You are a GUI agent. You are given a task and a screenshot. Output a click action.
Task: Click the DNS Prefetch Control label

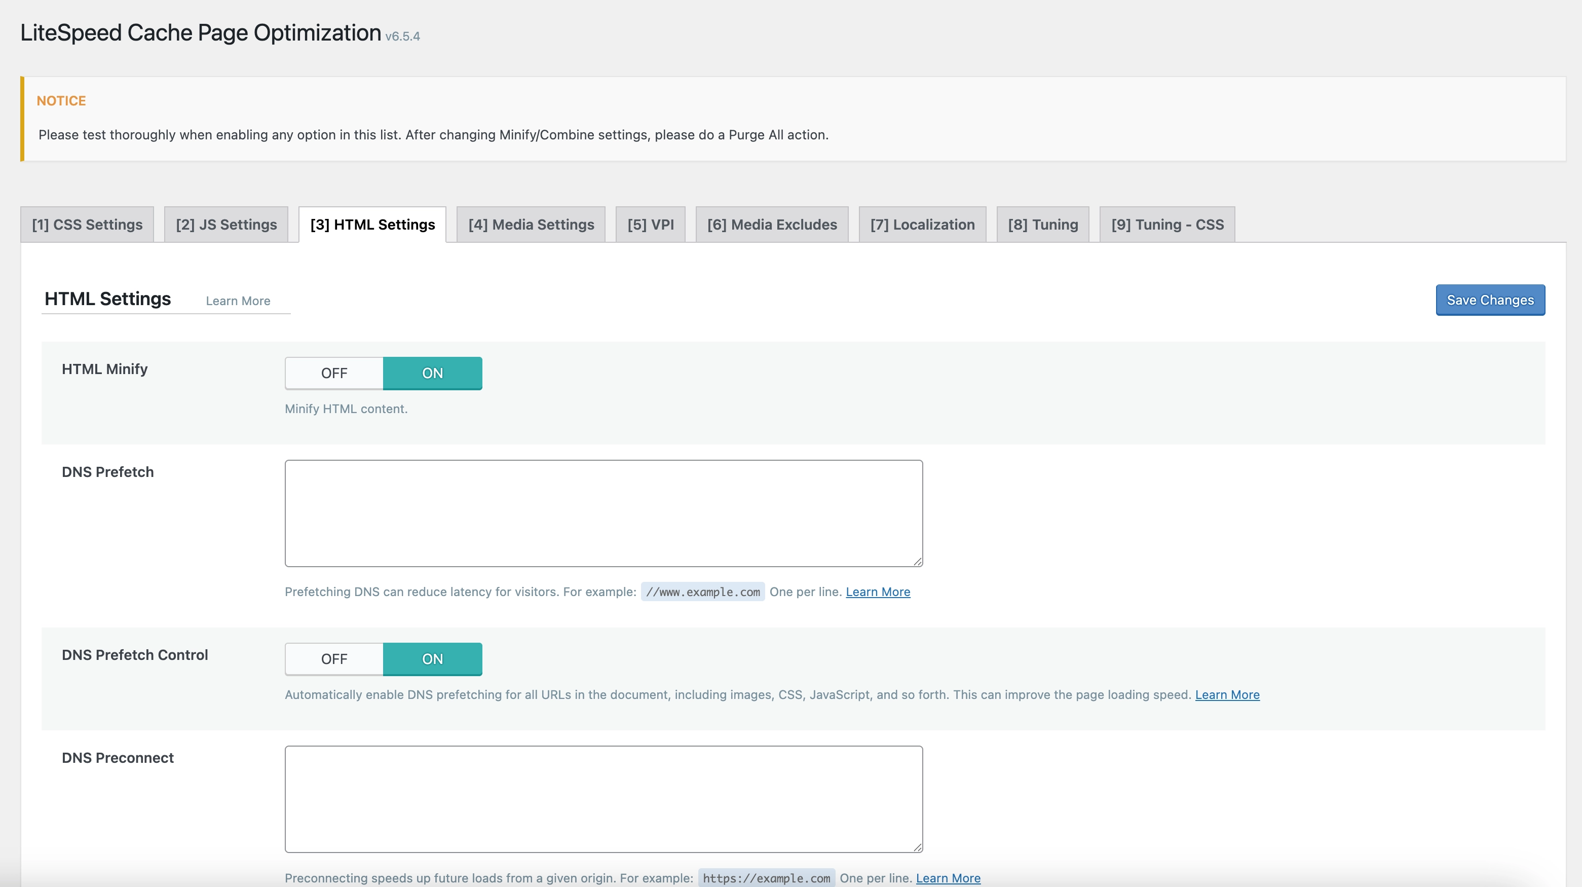tap(134, 655)
